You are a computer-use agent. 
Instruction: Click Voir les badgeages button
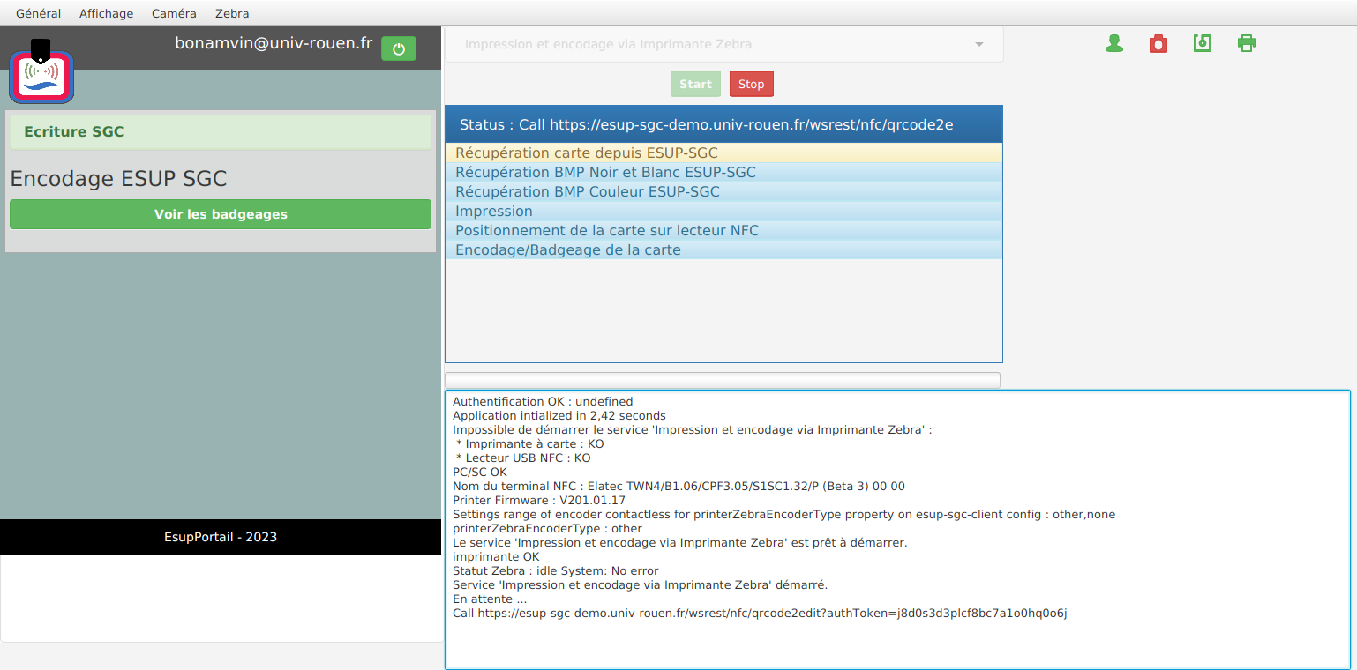[221, 214]
